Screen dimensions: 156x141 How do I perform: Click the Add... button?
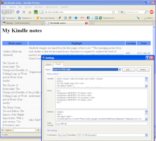129,70
